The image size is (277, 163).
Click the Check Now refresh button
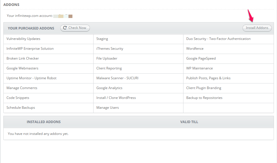tap(75, 28)
